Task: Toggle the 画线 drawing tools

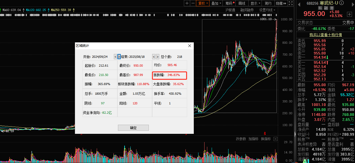Action: pos(242,3)
